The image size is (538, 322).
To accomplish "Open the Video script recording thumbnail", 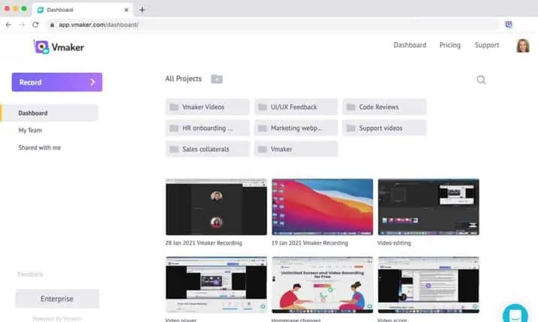I will pyautogui.click(x=429, y=284).
